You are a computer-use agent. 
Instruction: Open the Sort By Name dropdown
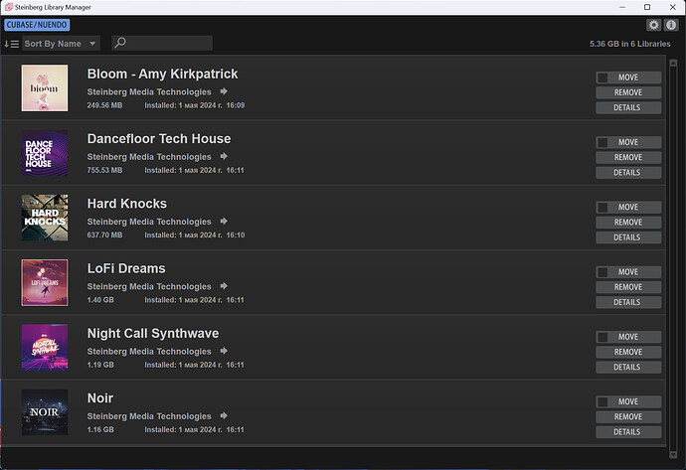pyautogui.click(x=61, y=44)
